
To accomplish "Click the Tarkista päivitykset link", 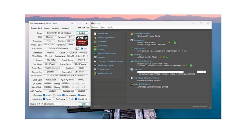I will [200, 106].
